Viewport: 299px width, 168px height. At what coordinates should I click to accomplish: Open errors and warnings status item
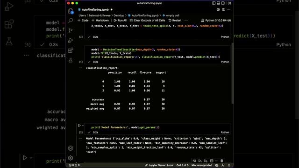[x=74, y=165]
